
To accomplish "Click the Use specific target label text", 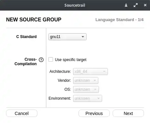I will click(x=71, y=60).
